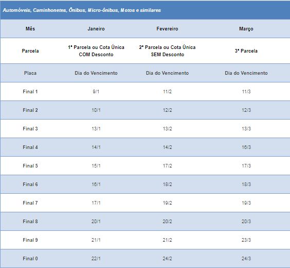Screen dimensions: 290x268
Task: Select the Final 8 row label
Action: 30,221
